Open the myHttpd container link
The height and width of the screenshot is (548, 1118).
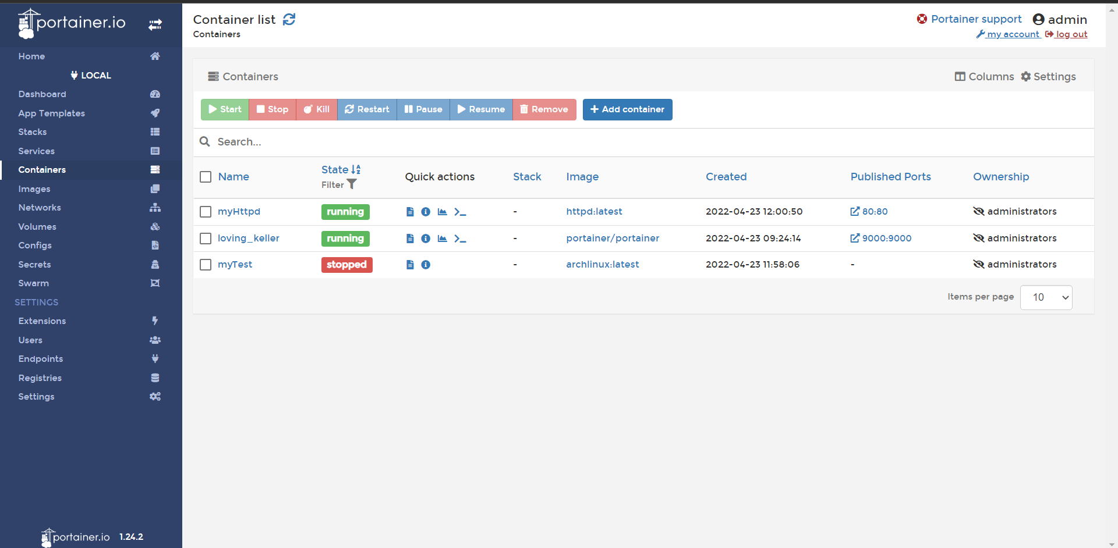pos(239,212)
